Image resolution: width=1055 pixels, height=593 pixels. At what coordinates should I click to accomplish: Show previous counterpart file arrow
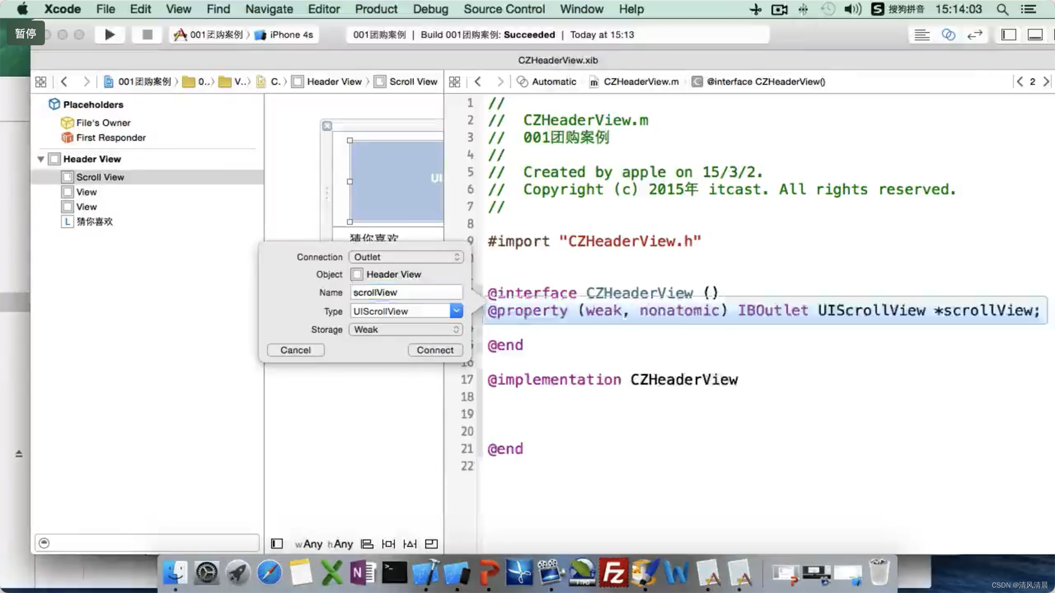1020,82
